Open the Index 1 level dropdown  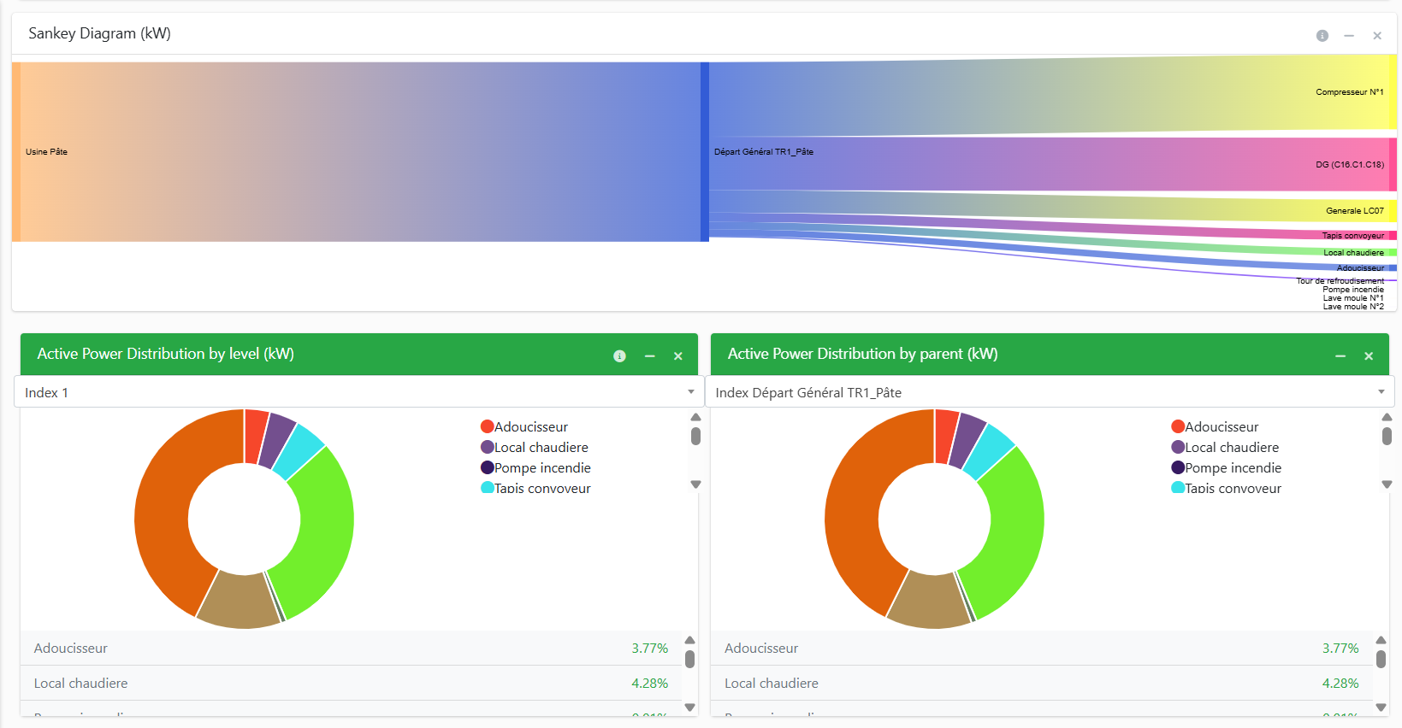(x=358, y=392)
